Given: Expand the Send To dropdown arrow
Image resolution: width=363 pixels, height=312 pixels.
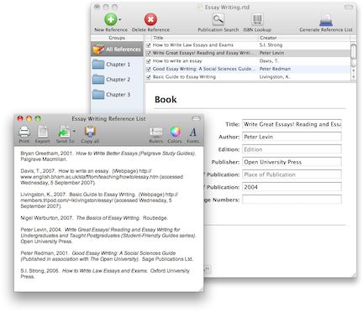Looking at the screenshot, I should point(74,131).
